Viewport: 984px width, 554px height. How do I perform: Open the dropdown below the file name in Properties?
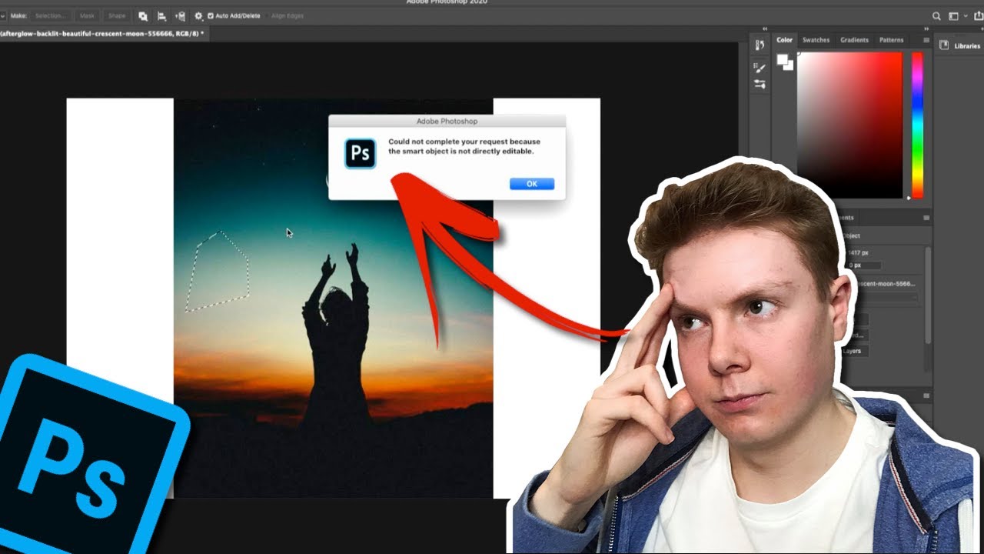point(883,296)
